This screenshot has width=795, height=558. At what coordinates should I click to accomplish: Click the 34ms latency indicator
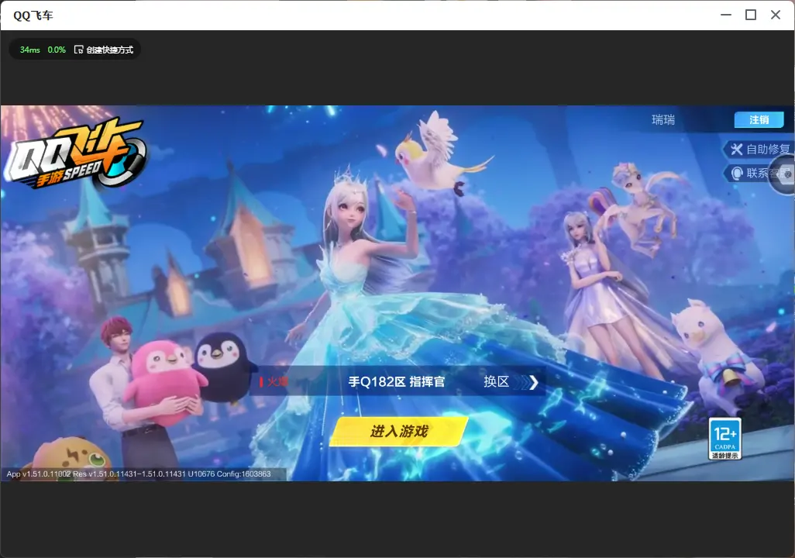coord(30,50)
